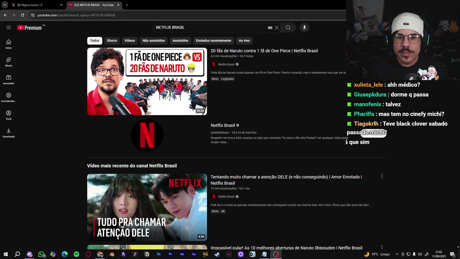
Task: Open video 20 fãs de Naruto title
Action: pyautogui.click(x=264, y=51)
